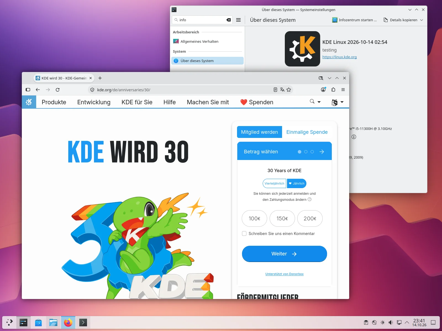Go back in Firefox
This screenshot has height=331, width=442.
pos(38,90)
